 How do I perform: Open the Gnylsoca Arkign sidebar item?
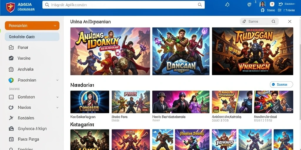32,129
